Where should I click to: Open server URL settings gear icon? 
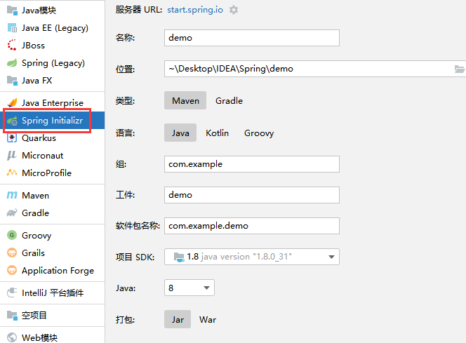click(234, 11)
